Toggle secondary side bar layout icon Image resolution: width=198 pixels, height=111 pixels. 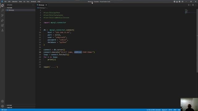tap(179, 2)
